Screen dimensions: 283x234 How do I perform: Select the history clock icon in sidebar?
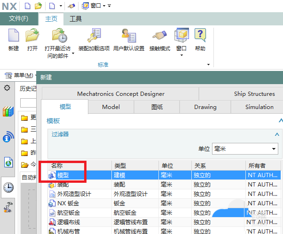[x=8, y=187]
